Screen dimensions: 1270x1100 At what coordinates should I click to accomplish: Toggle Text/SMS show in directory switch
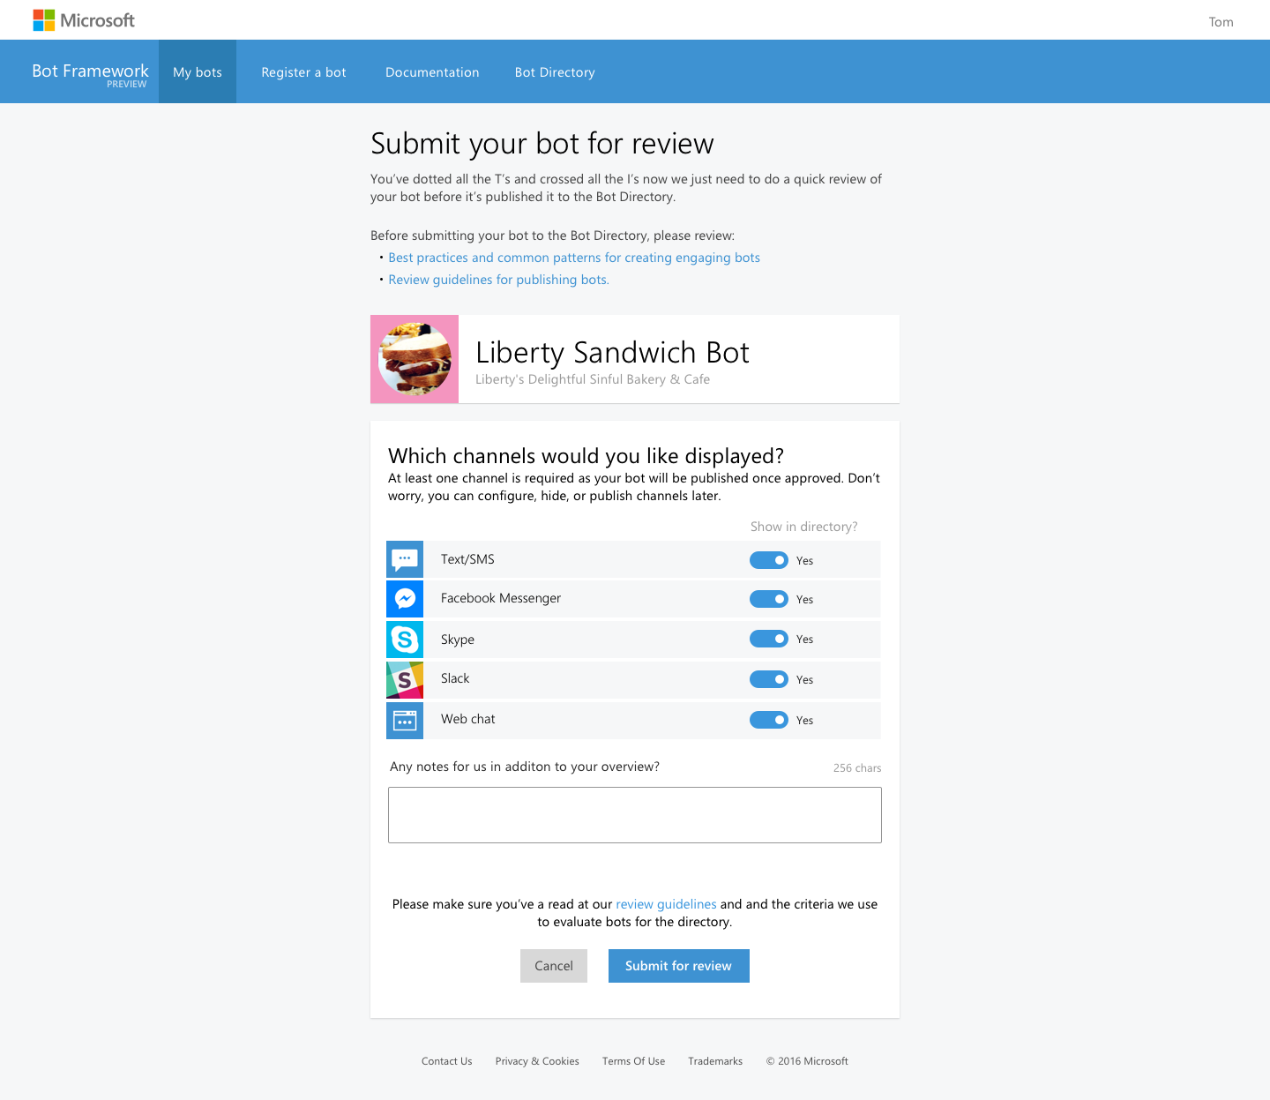(769, 560)
